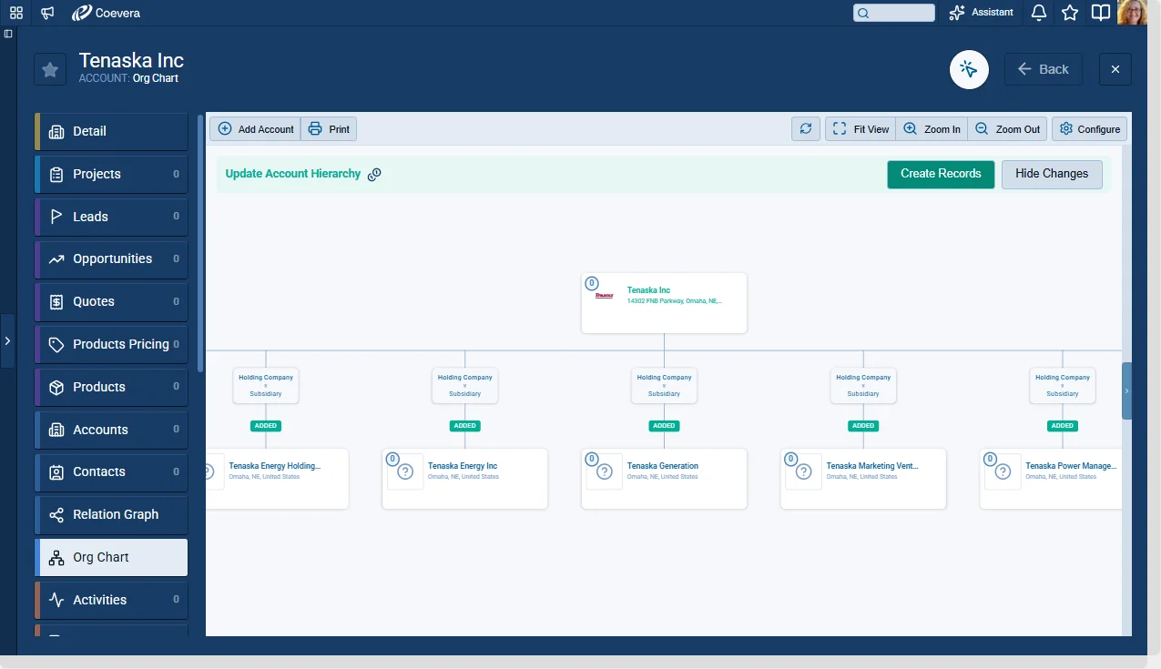Click the count badge on Tenaska Inc node
The image size is (1161, 669).
(592, 283)
